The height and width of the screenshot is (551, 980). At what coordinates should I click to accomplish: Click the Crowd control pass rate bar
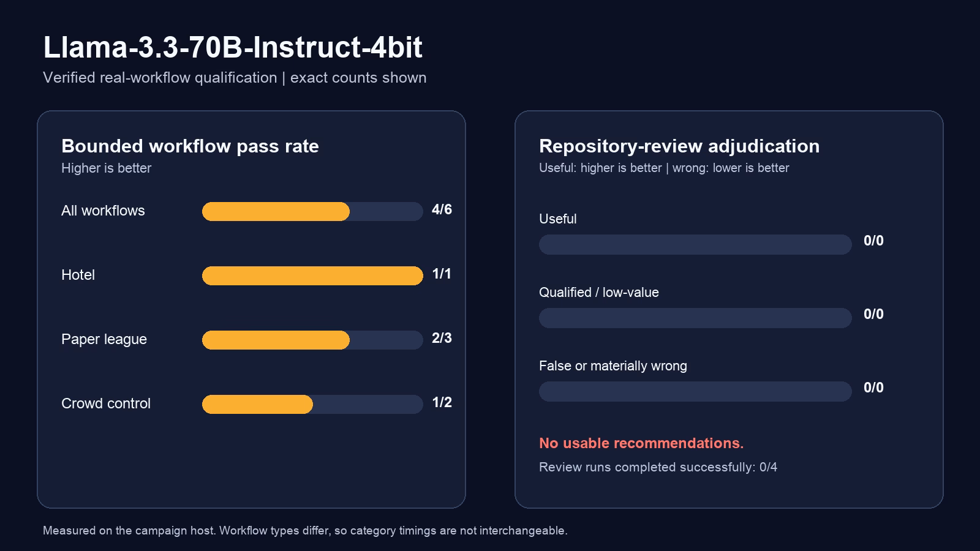[312, 404]
